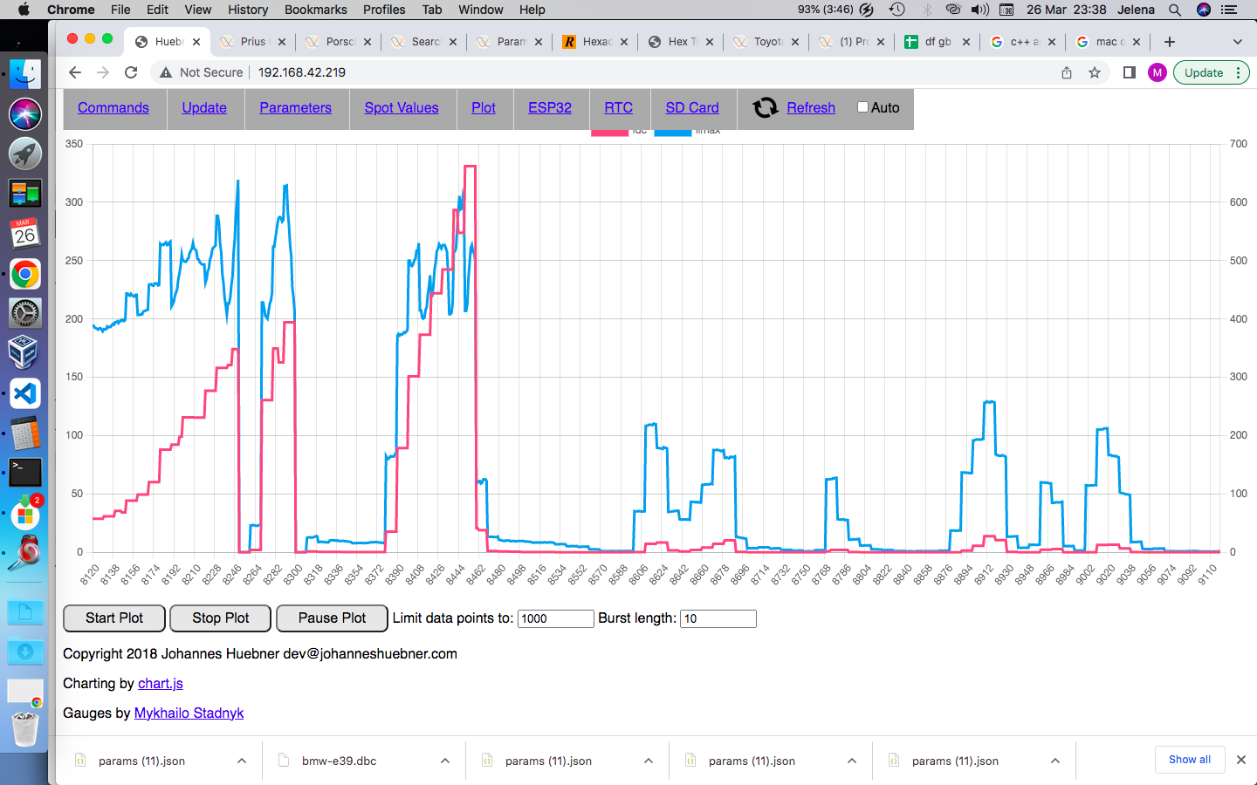The image size is (1257, 785).
Task: Open VirtualBox from the dock
Action: coord(24,353)
